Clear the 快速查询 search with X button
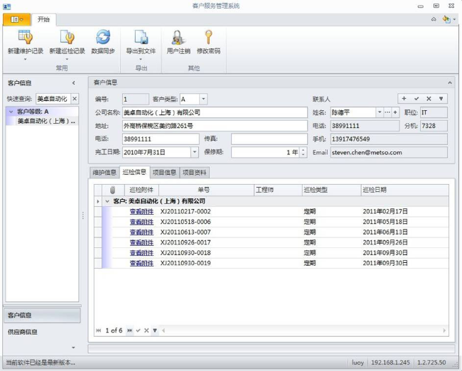Image resolution: width=462 pixels, height=371 pixels. 75,99
